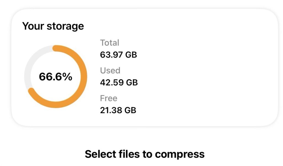Click the word "storage" in card title
The width and height of the screenshot is (283, 166).
[65, 26]
